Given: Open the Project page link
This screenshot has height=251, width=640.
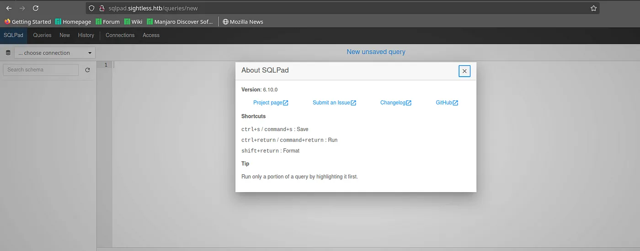Looking at the screenshot, I should [268, 103].
